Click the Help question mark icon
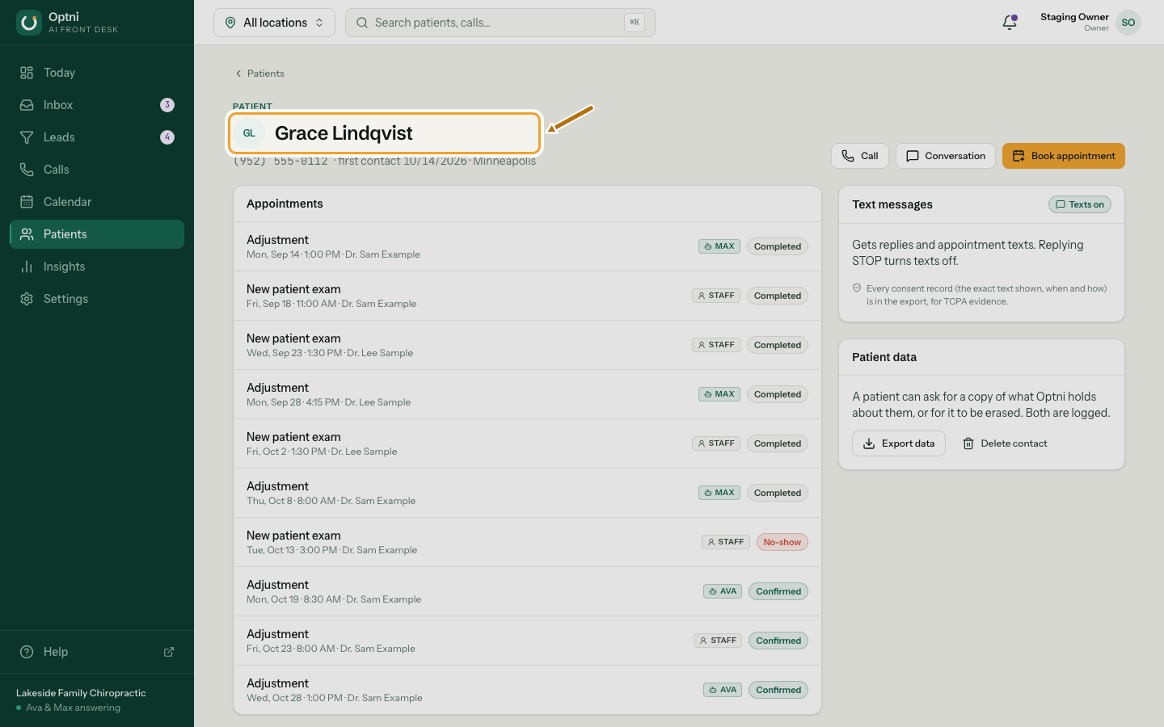The width and height of the screenshot is (1164, 727). (x=27, y=652)
